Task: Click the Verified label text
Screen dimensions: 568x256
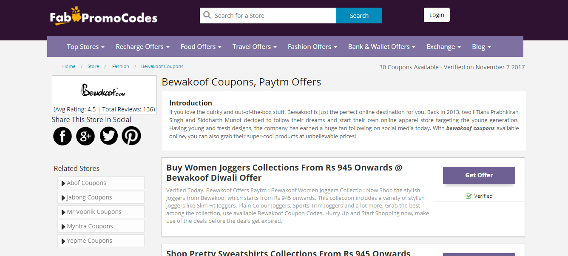Action: coord(483,196)
